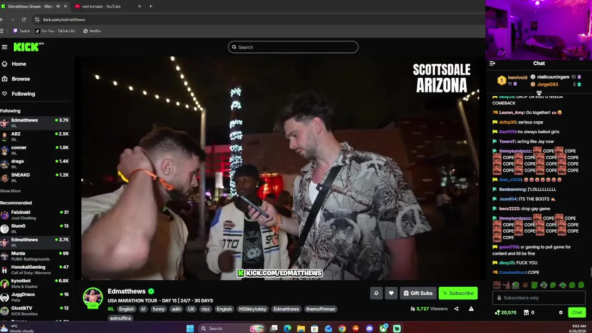Select the last emote in chat emote row

[581, 285]
